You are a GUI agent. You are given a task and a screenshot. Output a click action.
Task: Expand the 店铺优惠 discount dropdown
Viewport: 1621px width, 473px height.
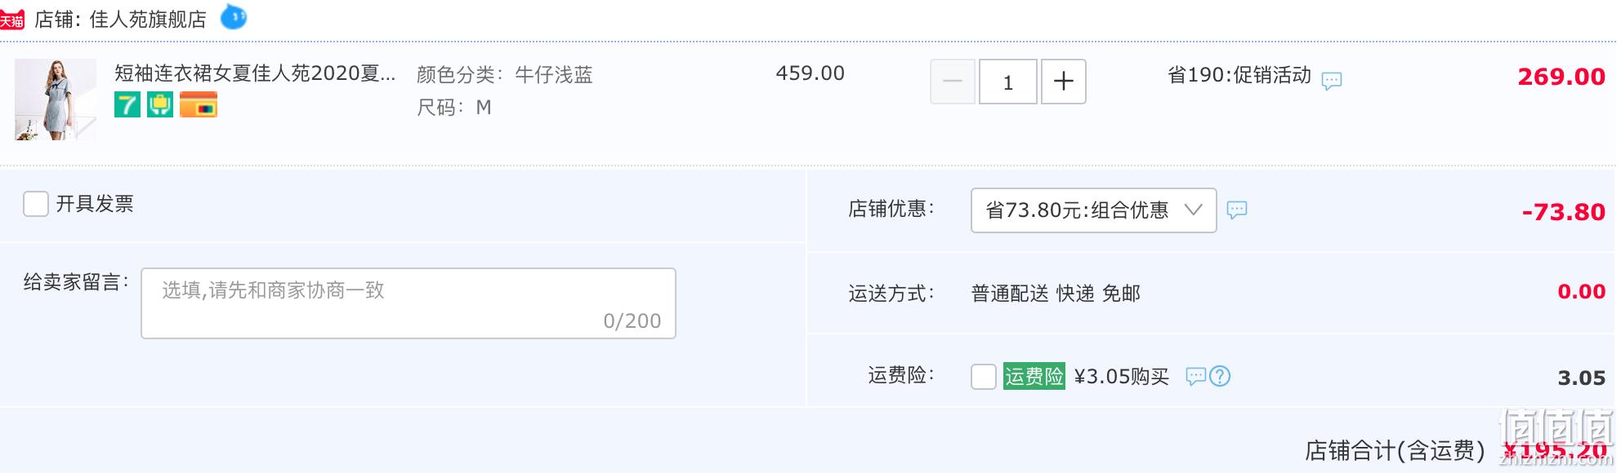pos(1093,210)
